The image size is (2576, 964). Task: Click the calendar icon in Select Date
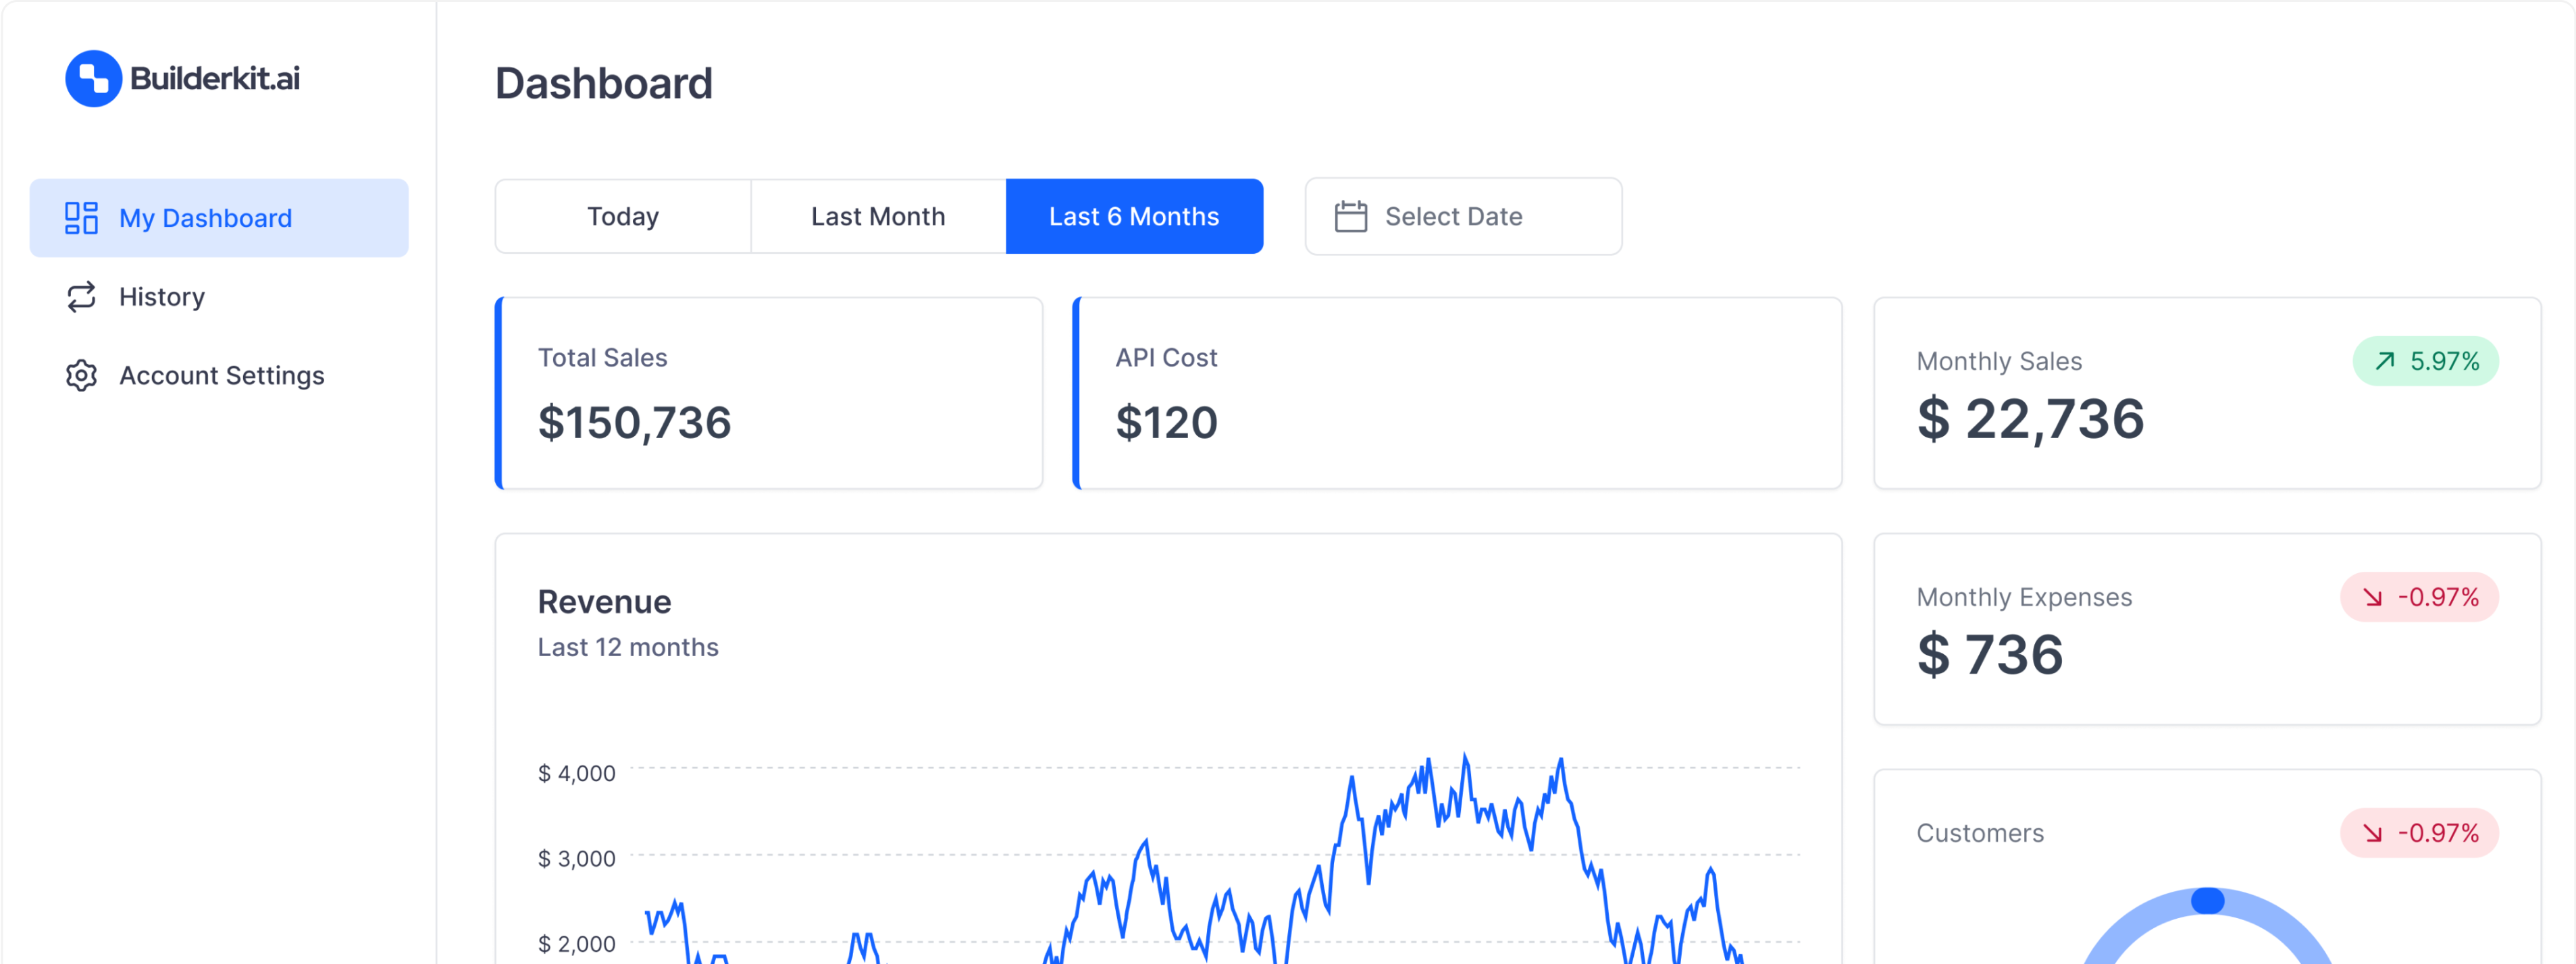1350,216
